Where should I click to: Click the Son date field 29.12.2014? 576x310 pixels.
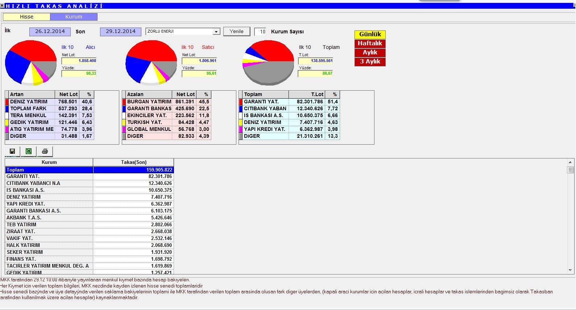[x=121, y=32]
